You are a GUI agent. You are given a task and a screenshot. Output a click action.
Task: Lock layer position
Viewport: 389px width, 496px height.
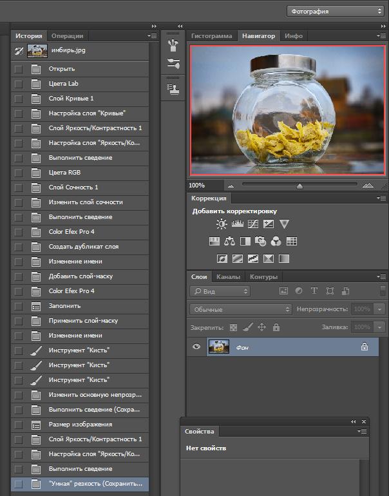tap(261, 327)
